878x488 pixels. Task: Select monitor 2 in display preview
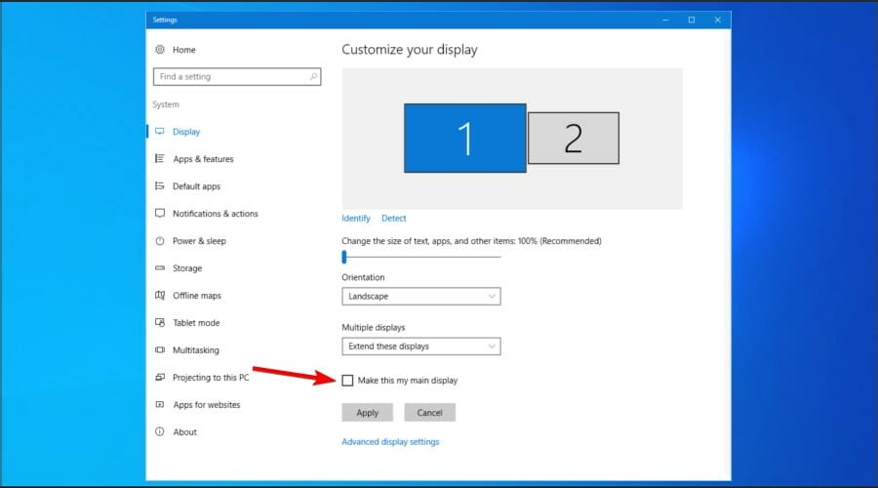pyautogui.click(x=574, y=138)
